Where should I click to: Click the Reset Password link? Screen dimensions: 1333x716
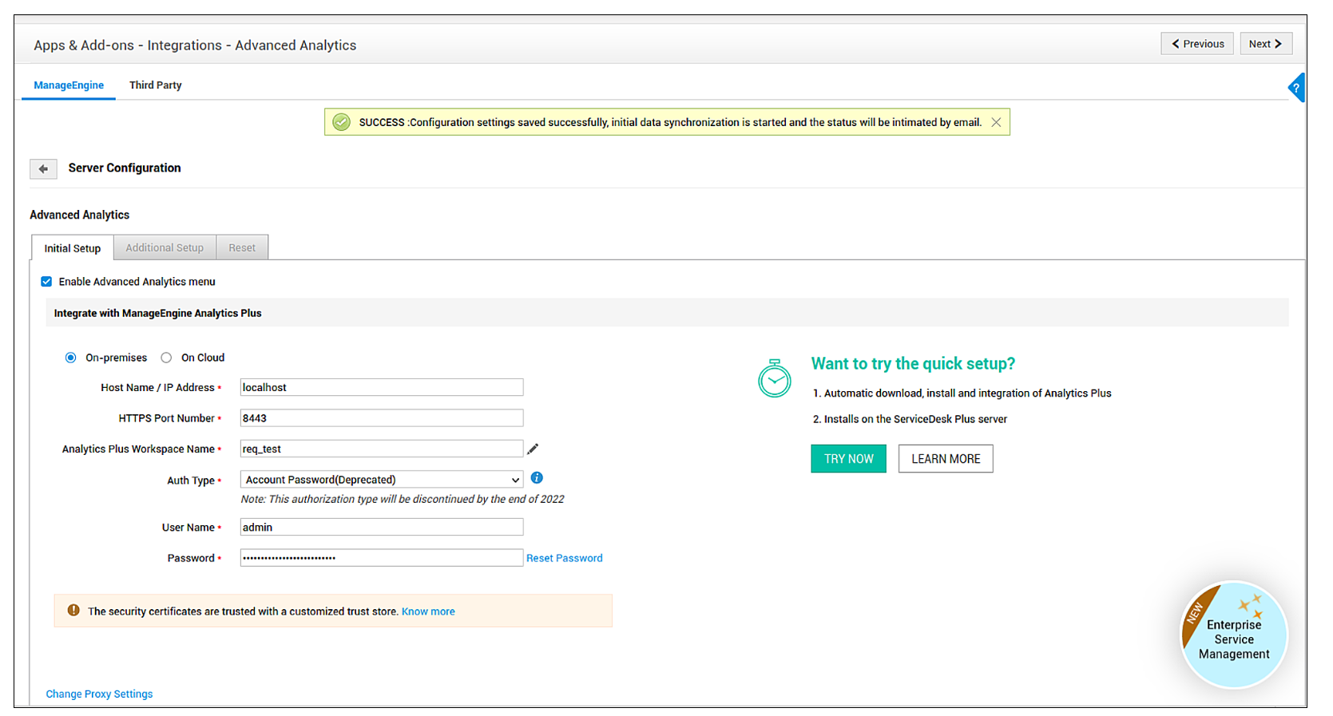coord(564,558)
